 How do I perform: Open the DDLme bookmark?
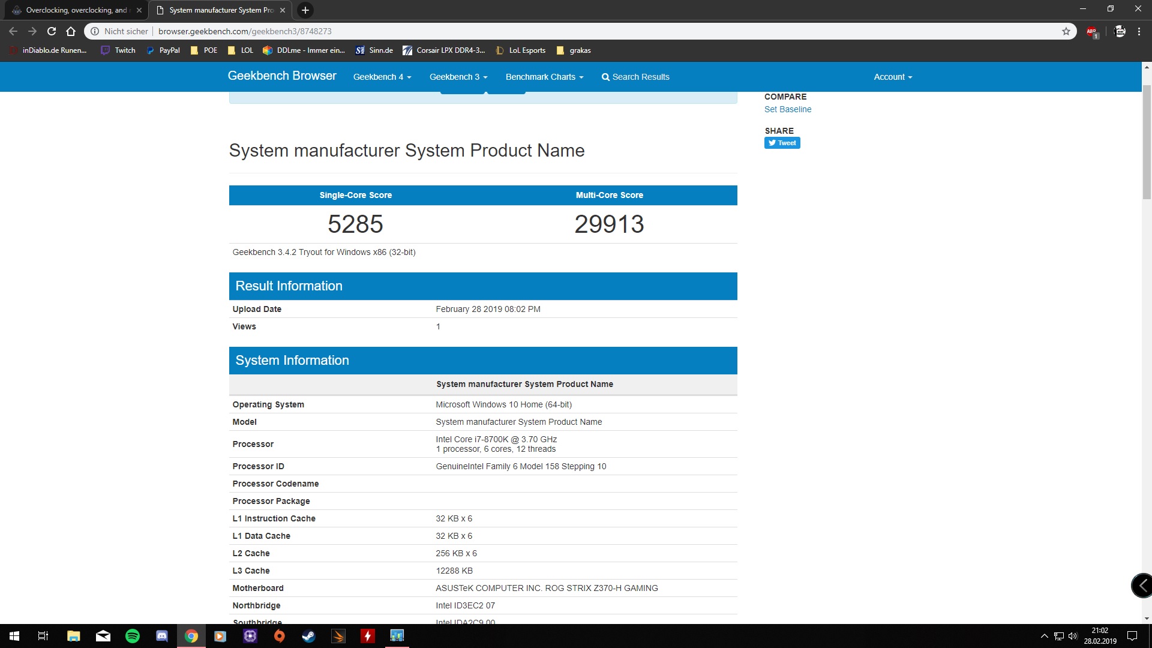click(304, 50)
